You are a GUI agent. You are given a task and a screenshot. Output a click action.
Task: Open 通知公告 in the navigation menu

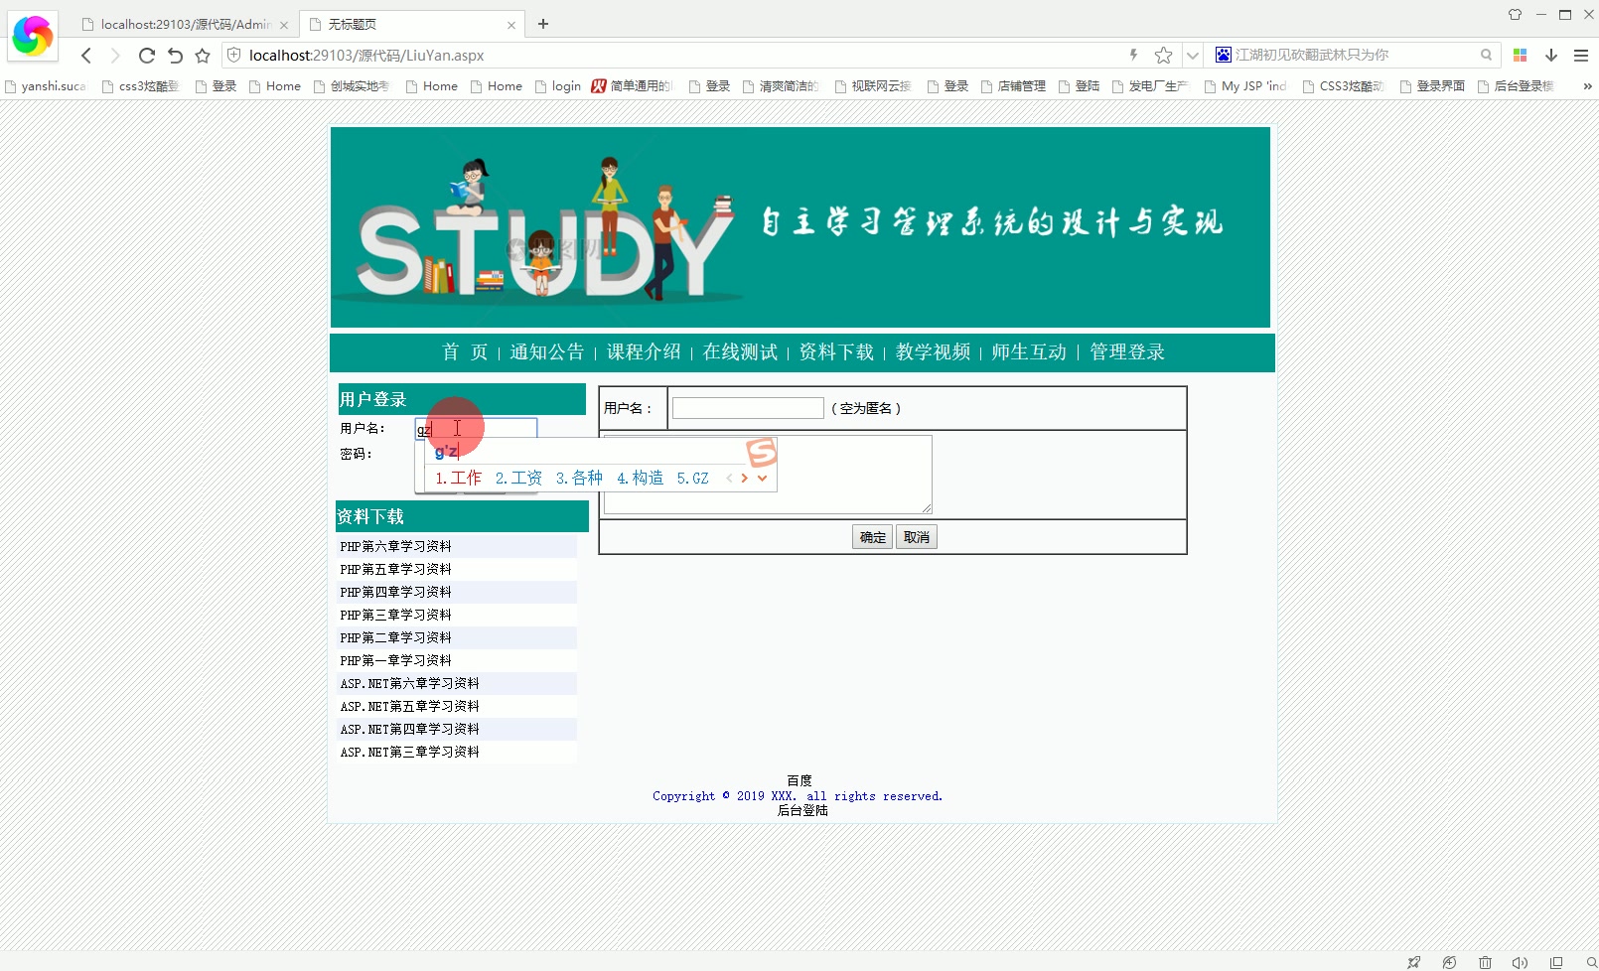(547, 352)
